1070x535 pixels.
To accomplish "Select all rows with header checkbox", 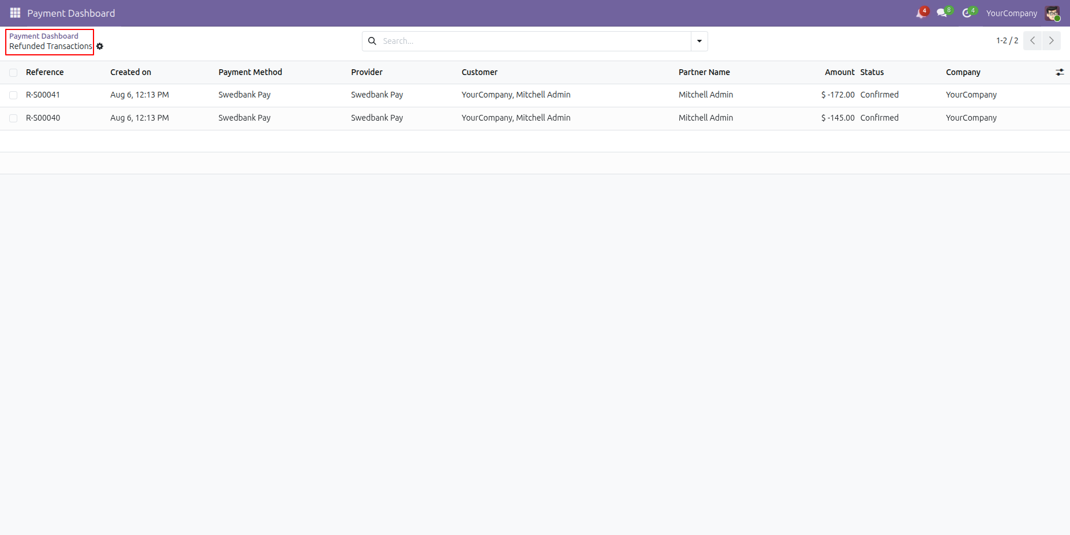I will click(13, 73).
